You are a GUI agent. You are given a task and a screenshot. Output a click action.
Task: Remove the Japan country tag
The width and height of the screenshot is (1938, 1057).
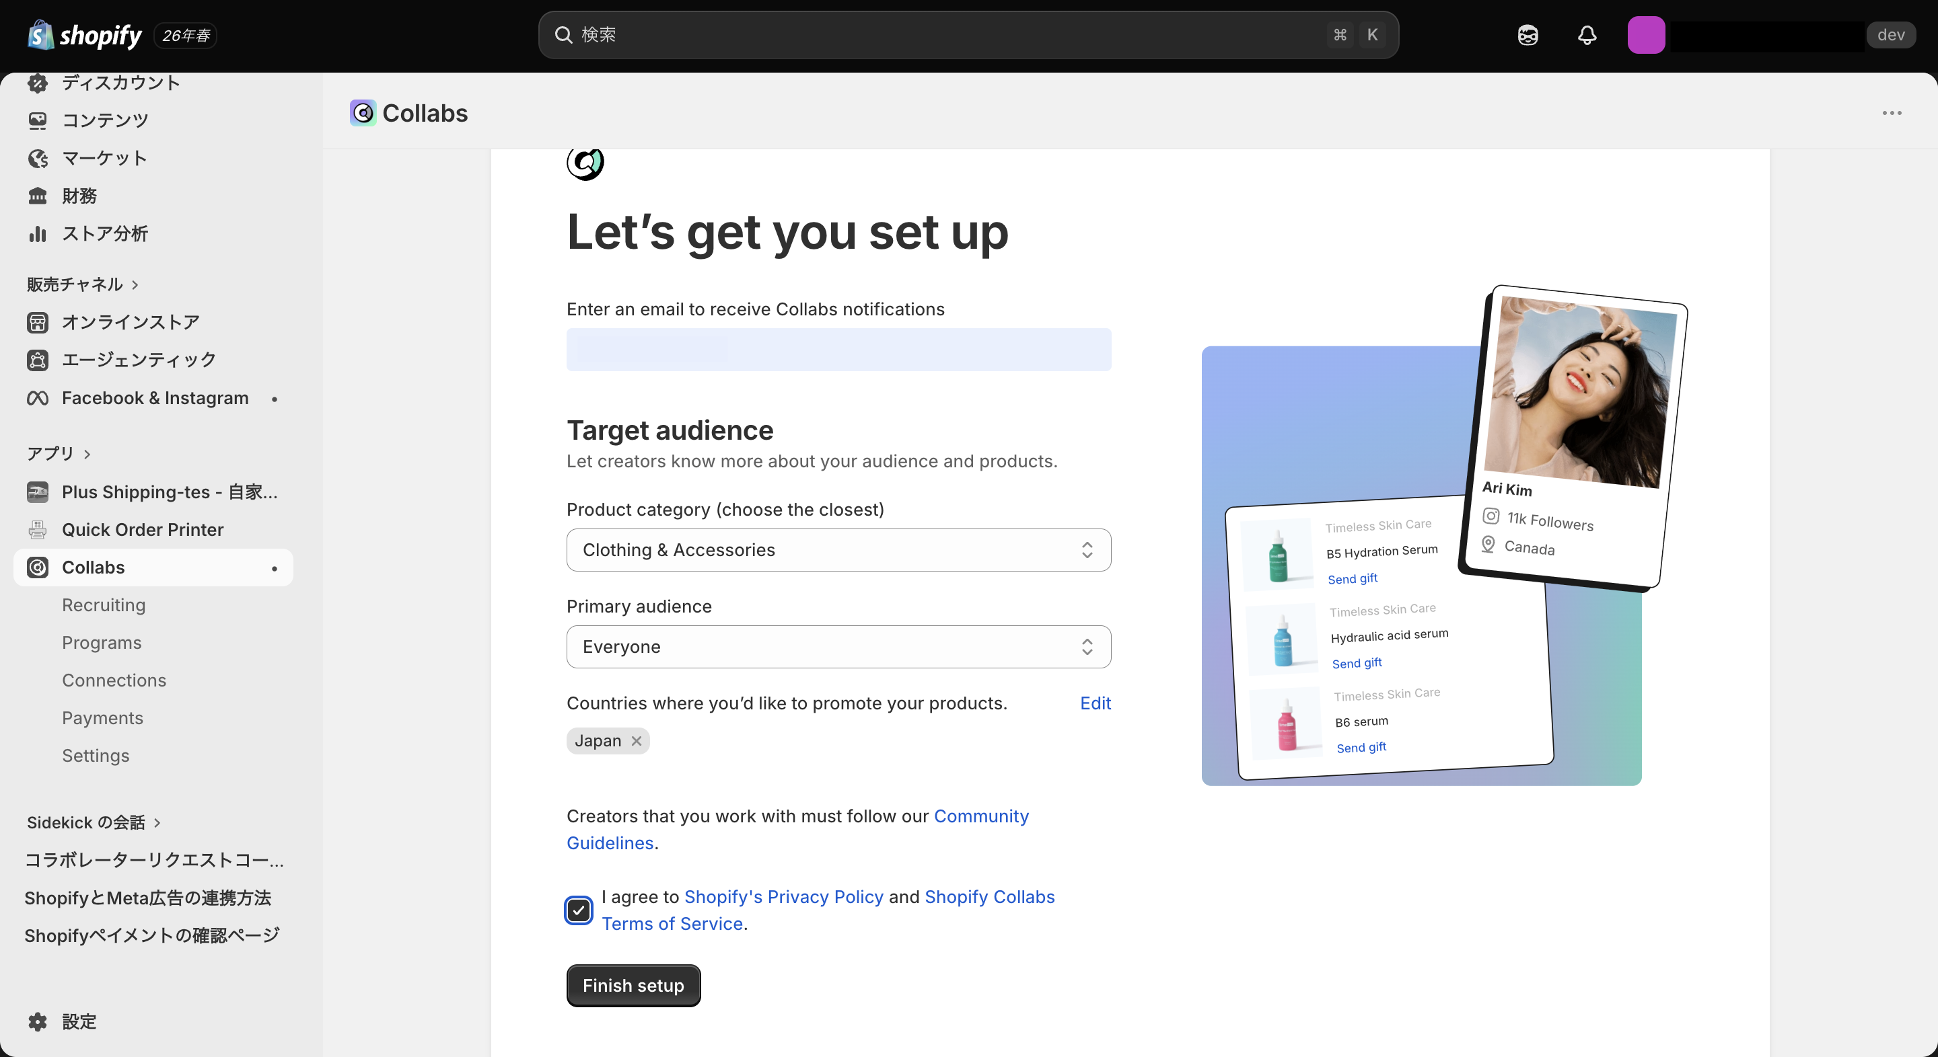click(x=637, y=740)
